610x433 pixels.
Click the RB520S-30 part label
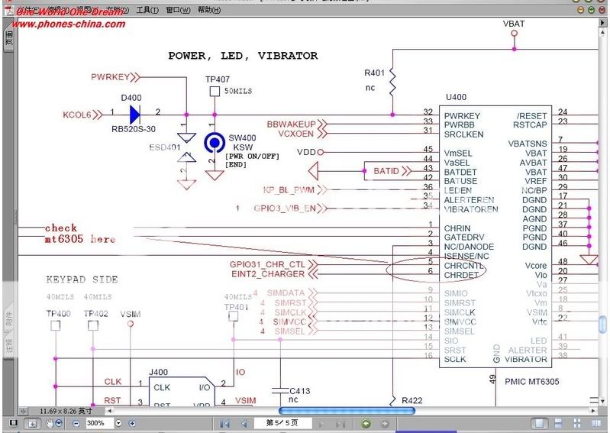point(134,129)
